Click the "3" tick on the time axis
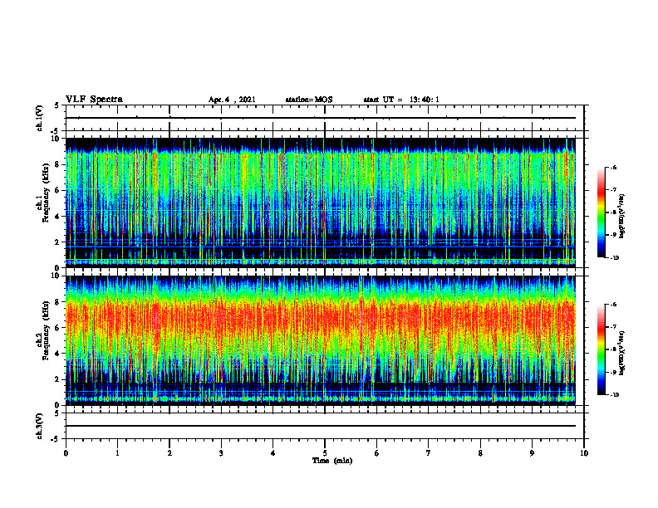This screenshot has width=658, height=508. point(221,453)
